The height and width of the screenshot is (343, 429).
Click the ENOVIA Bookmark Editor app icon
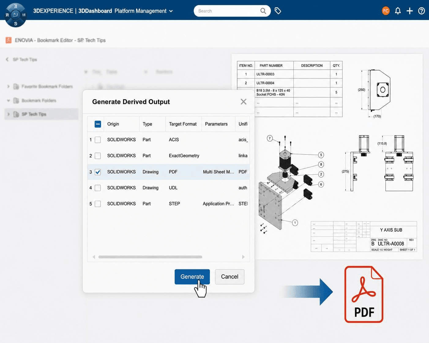[9, 40]
